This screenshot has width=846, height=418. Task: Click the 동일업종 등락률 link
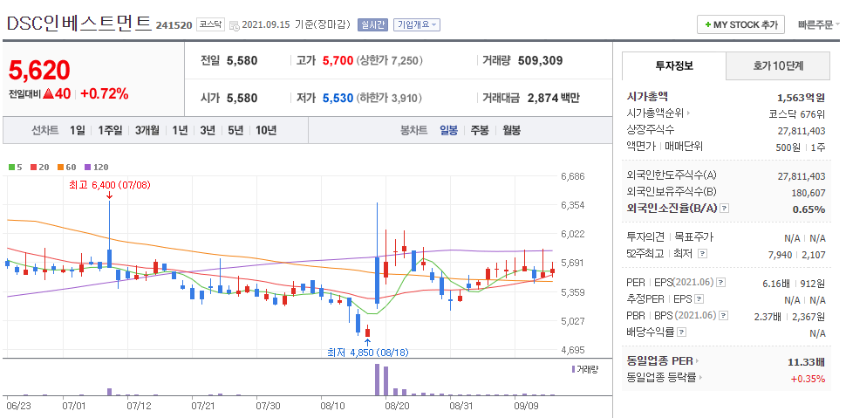661,378
